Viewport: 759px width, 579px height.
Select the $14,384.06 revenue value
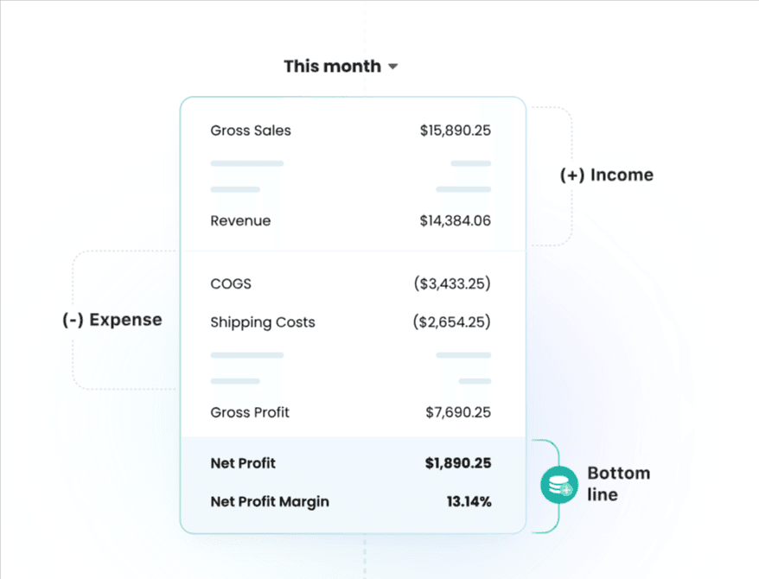456,221
